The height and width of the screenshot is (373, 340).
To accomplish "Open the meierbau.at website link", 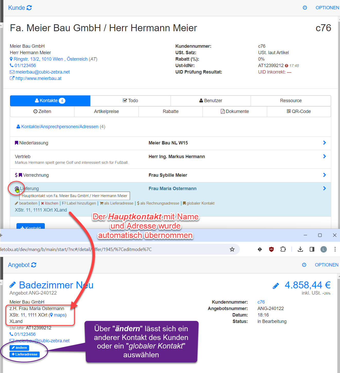I will (x=38, y=78).
